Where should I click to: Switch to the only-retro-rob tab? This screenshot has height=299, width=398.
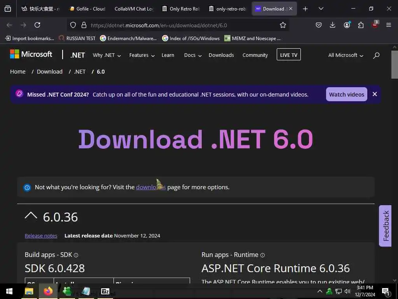point(227,9)
